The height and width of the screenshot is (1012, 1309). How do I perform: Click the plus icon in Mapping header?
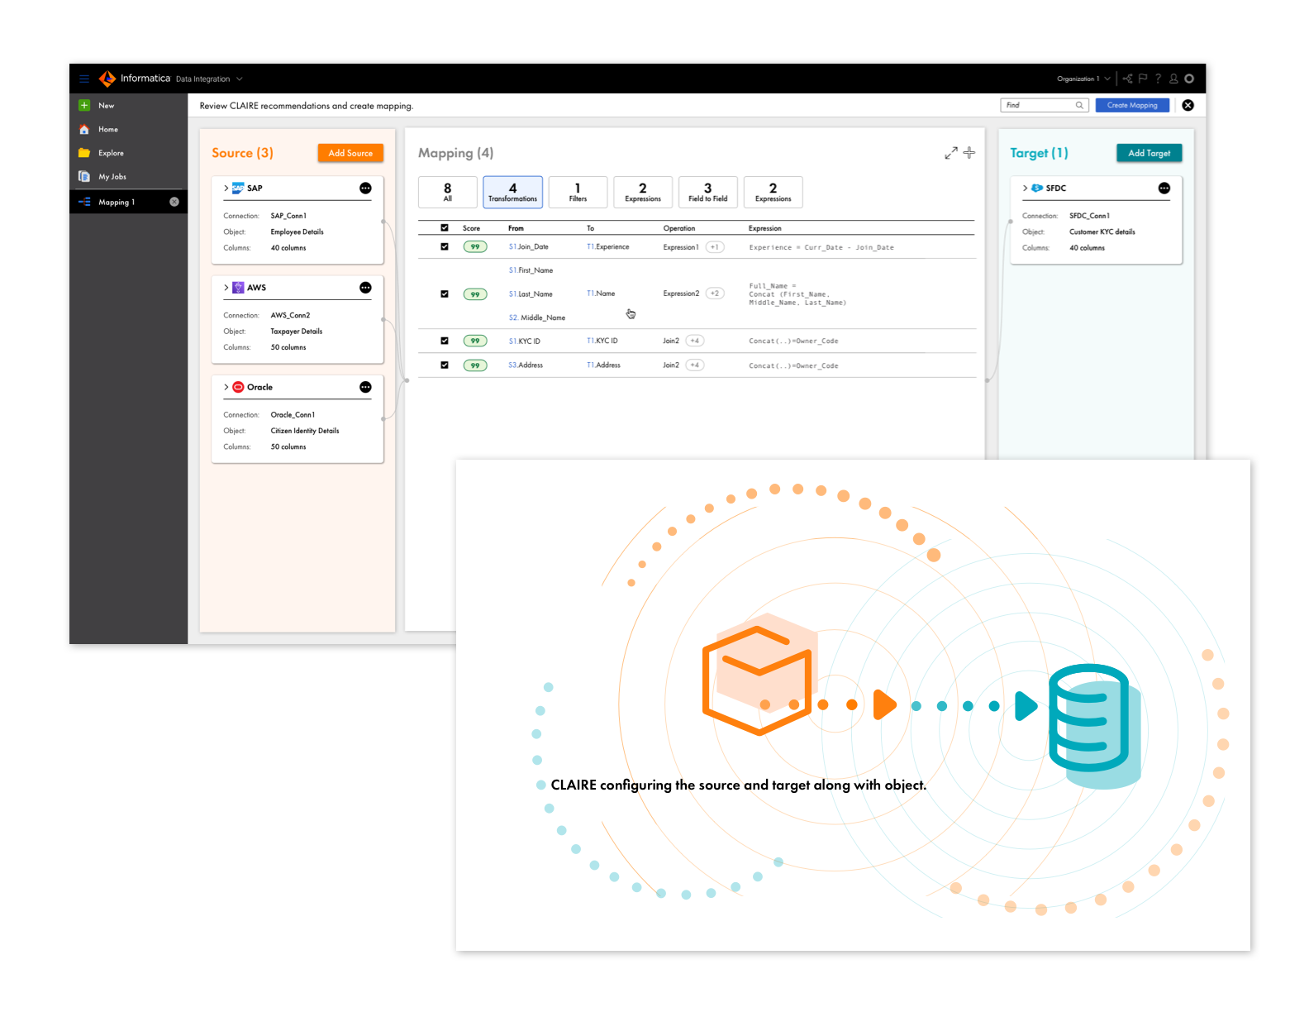tap(969, 152)
